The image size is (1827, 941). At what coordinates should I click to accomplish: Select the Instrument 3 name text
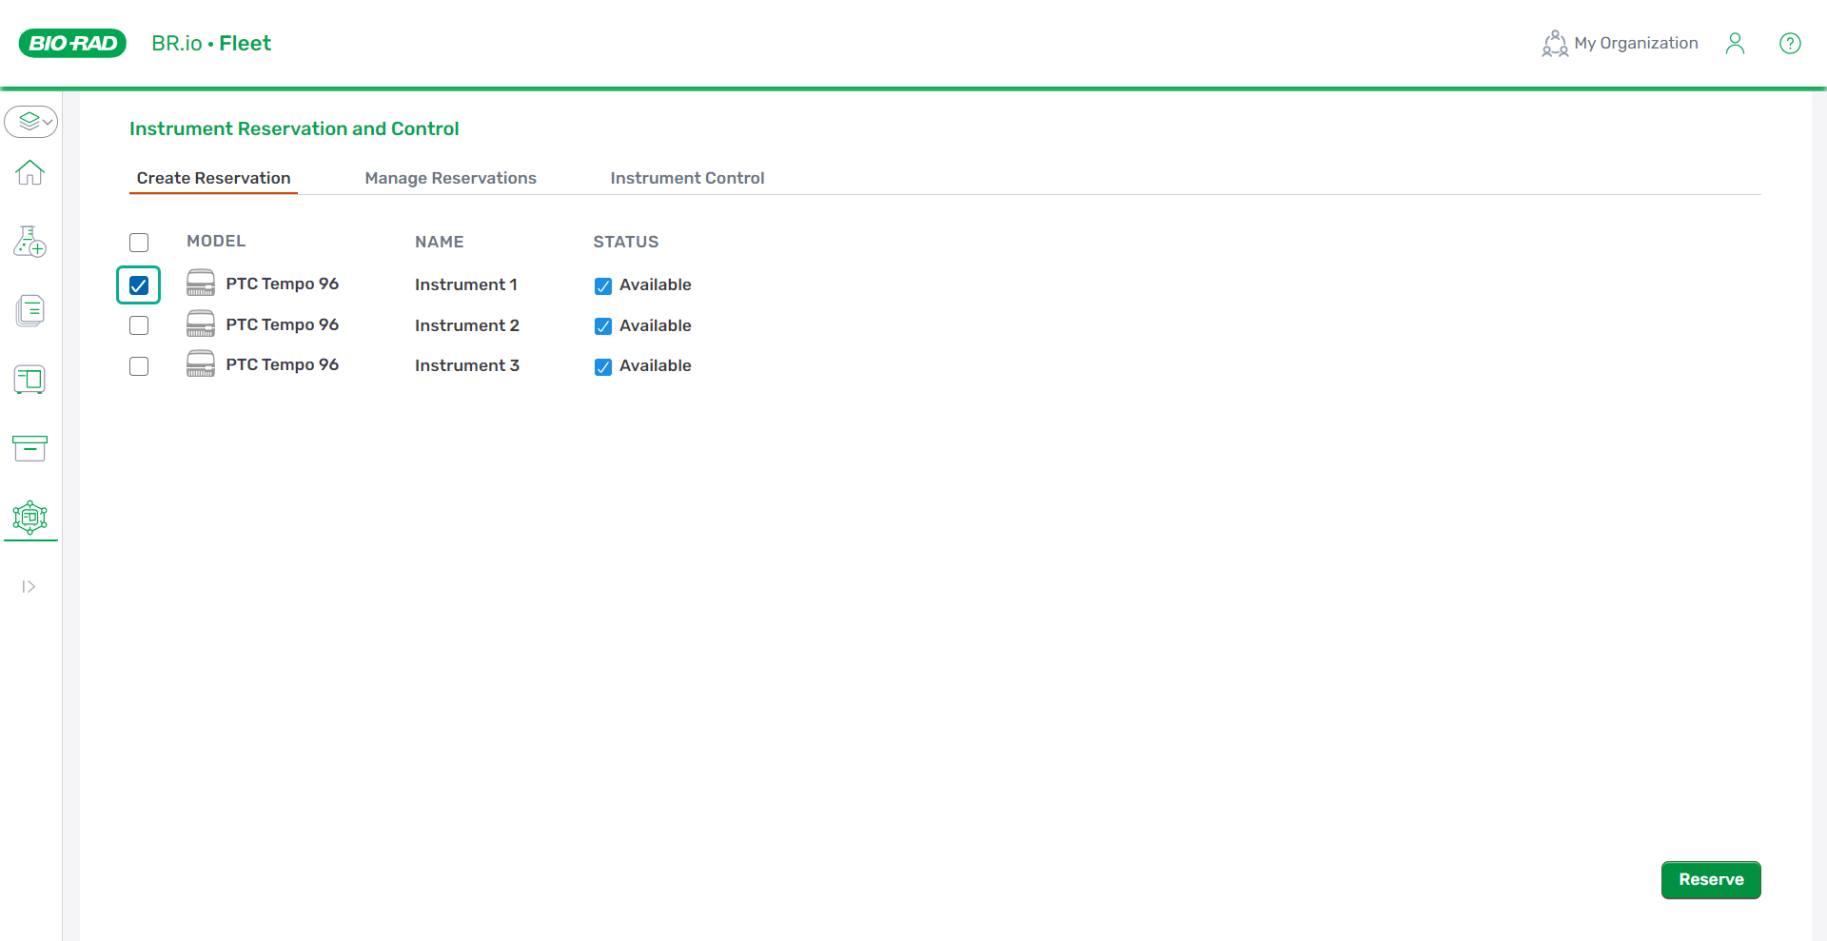[467, 365]
